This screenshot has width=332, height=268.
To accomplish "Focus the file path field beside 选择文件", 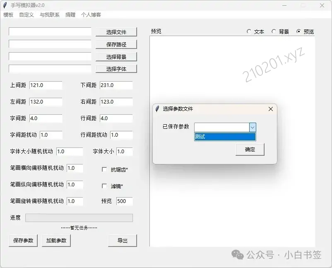I will [50, 31].
